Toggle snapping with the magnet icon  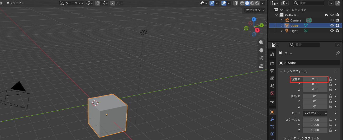tap(98, 3)
